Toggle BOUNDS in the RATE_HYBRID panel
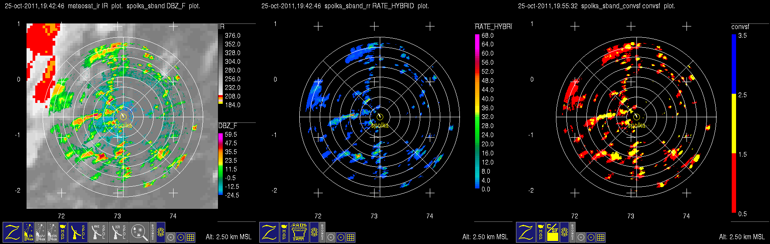 322,232
